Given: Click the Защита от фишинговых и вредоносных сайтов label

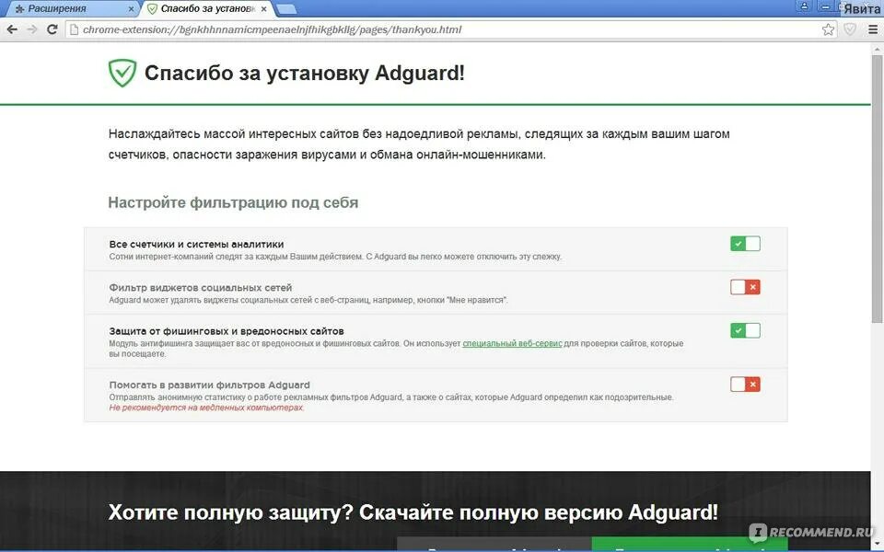Looking at the screenshot, I should [x=227, y=330].
